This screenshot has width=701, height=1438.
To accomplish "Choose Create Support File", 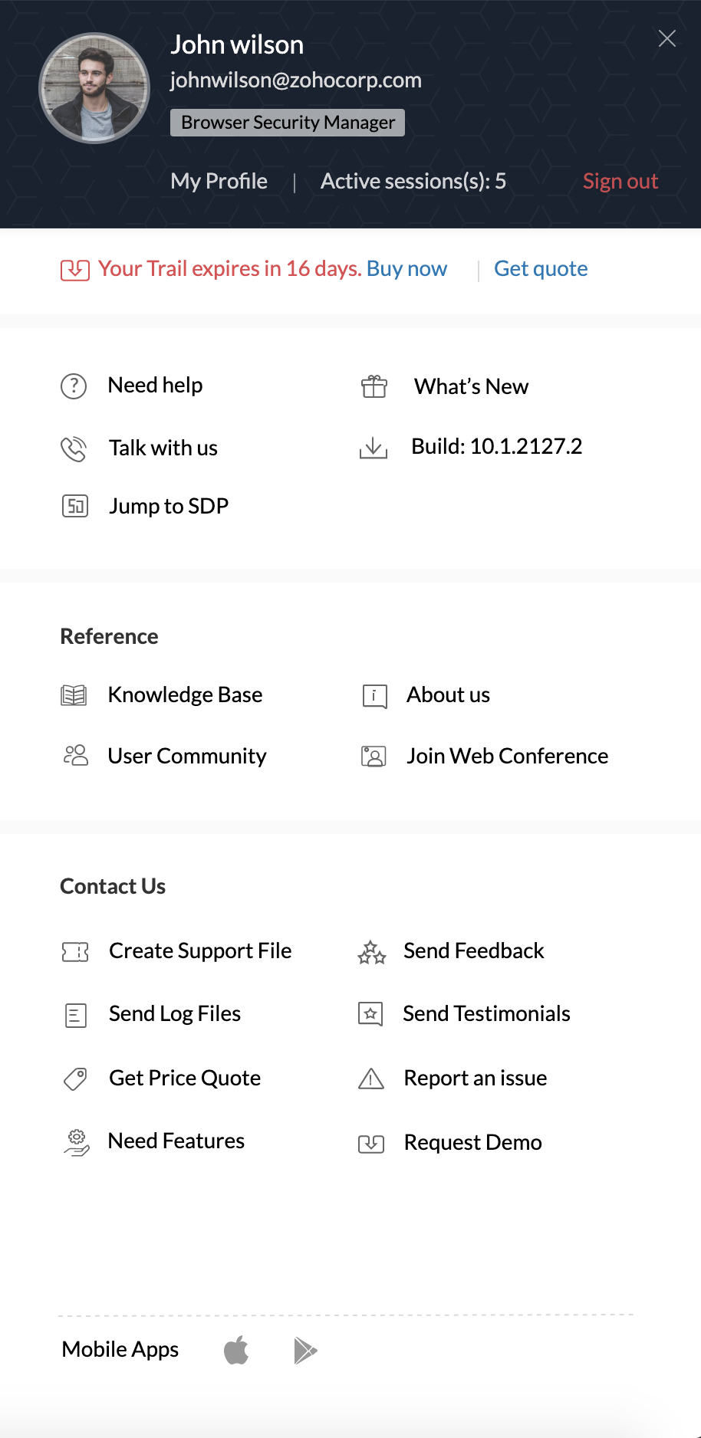I will tap(200, 950).
